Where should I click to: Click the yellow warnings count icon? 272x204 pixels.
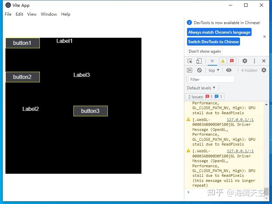pos(223,61)
